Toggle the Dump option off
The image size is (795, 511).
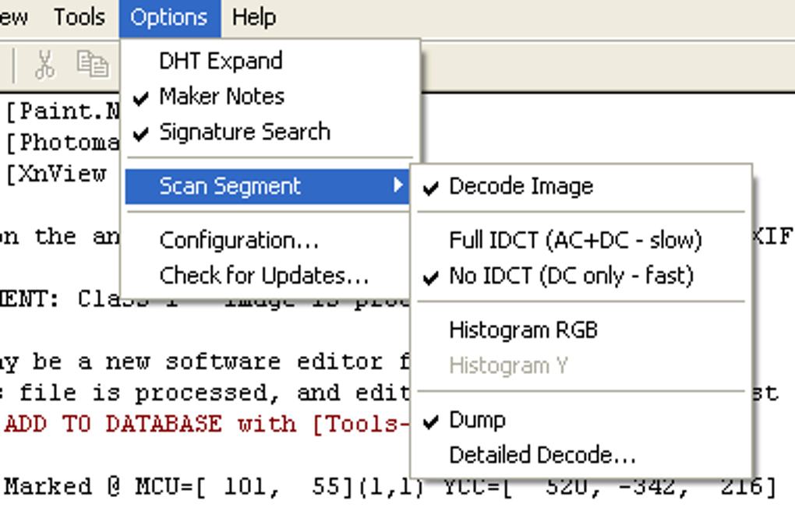477,420
